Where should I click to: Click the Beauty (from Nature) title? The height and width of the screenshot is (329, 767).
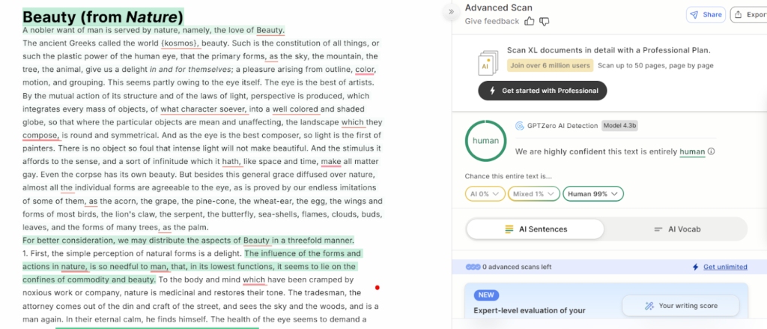(103, 17)
